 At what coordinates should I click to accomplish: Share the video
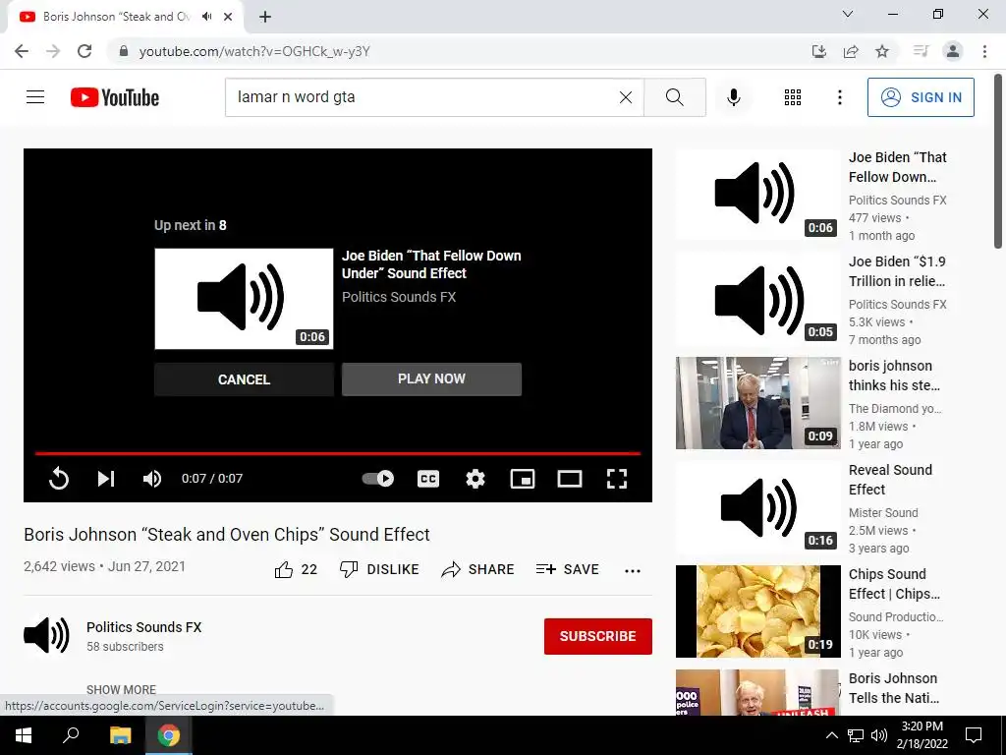point(478,569)
